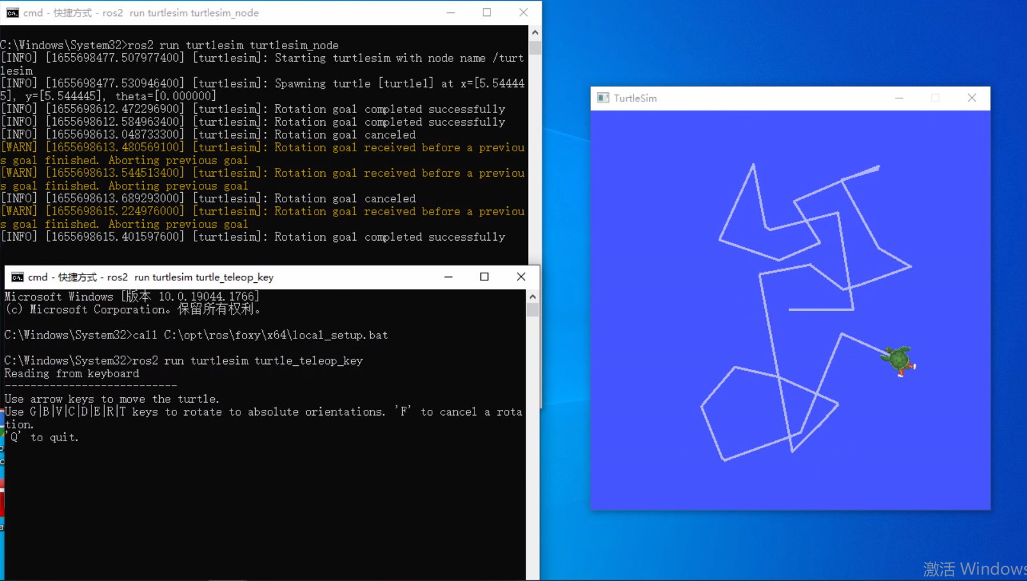Close the TurtleSim window
The height and width of the screenshot is (581, 1027).
point(971,98)
